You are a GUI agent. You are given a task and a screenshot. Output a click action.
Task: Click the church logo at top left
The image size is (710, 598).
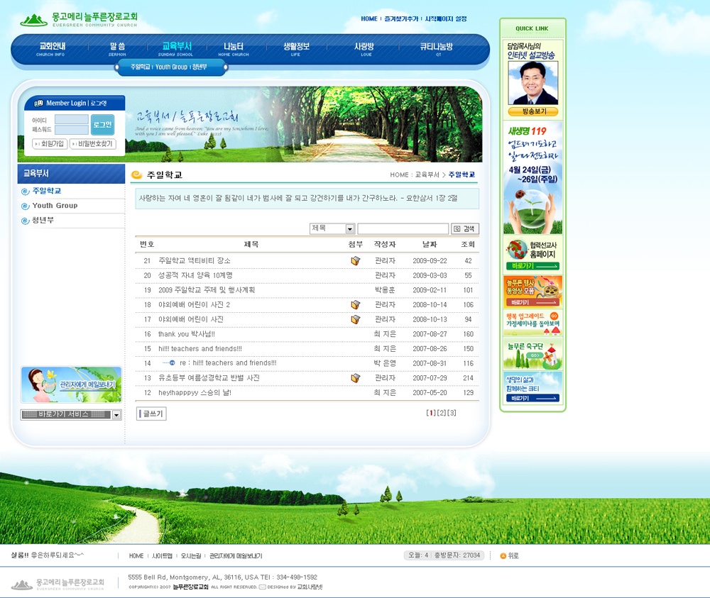pyautogui.click(x=78, y=19)
